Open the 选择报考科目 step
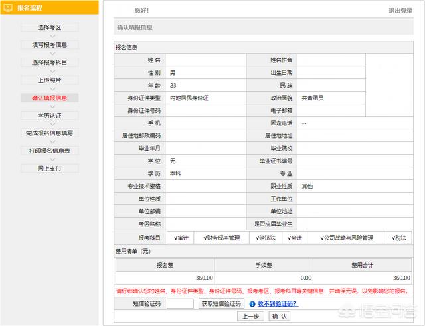 (49, 62)
